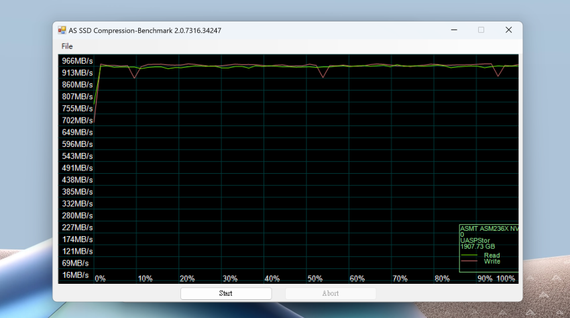Click the 20% x-axis label
The image size is (570, 318).
click(x=187, y=278)
